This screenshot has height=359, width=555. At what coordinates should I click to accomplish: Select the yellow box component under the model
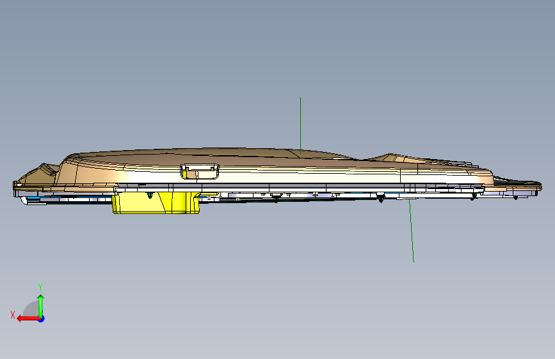point(156,203)
